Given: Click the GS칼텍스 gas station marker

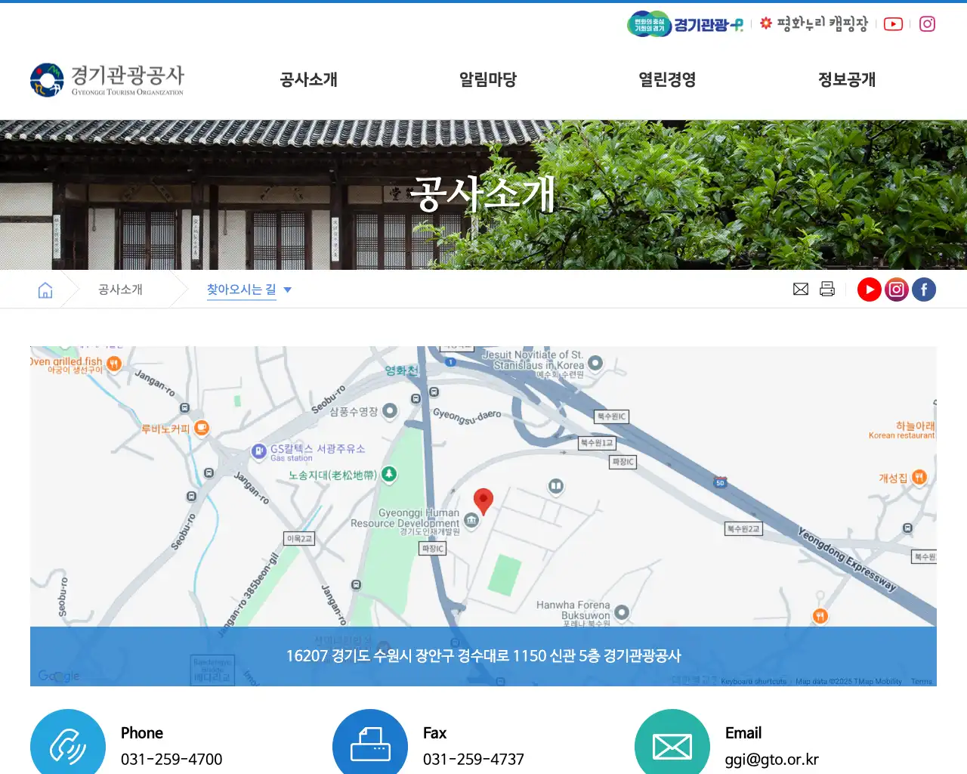Looking at the screenshot, I should pos(259,451).
